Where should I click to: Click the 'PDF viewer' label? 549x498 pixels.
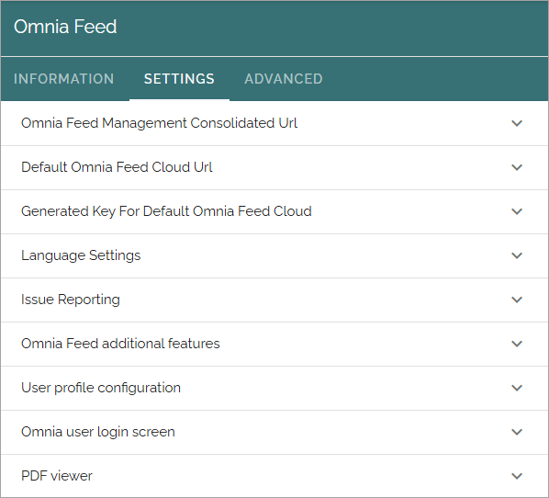coord(57,476)
